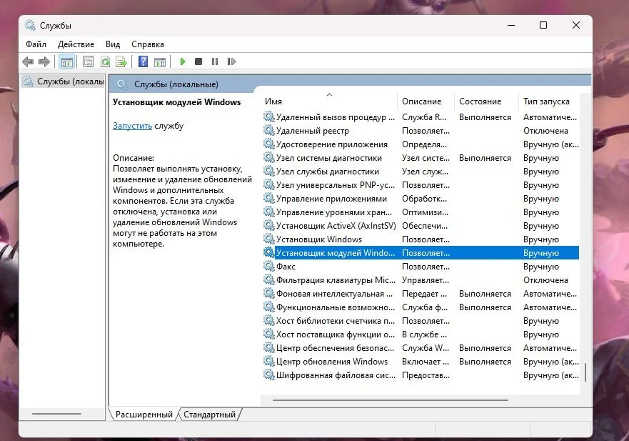Restart the service with the restart icon

pyautogui.click(x=231, y=61)
